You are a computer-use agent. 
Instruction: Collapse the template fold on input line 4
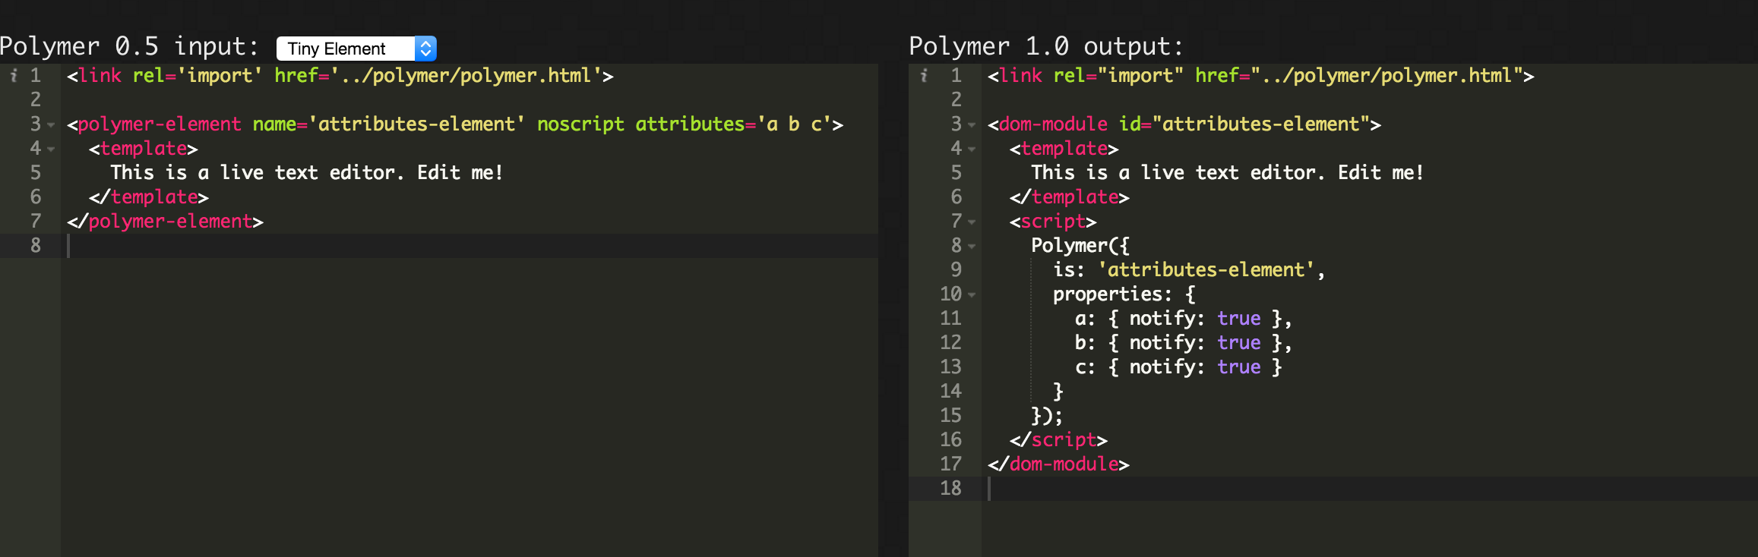point(51,149)
